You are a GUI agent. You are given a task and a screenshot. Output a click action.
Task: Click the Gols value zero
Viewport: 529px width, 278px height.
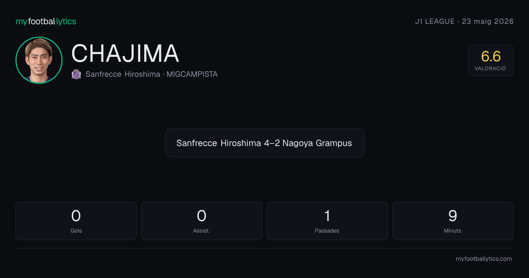[x=76, y=216]
